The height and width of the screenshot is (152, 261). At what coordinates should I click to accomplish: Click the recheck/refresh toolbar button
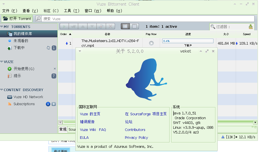[x=101, y=26]
